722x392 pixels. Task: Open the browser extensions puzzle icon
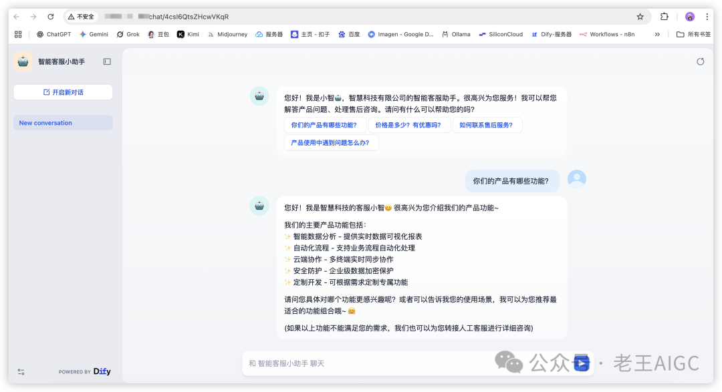[664, 17]
